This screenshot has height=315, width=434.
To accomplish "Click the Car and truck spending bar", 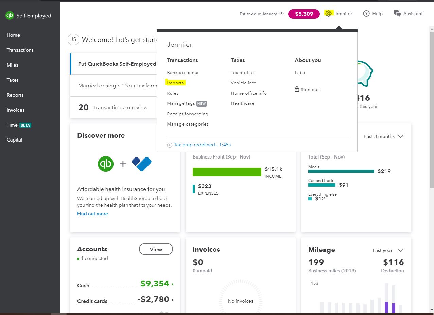I will pos(322,185).
